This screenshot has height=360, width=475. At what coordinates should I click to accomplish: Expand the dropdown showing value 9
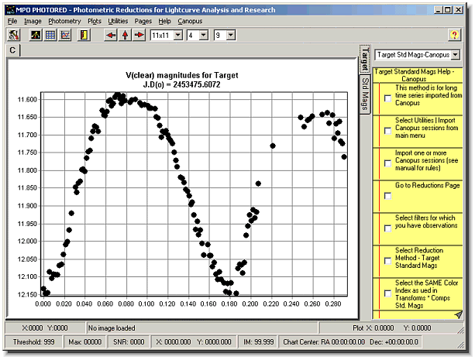(x=231, y=35)
